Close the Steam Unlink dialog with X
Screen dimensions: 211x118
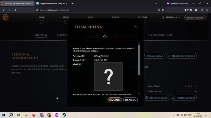135,27
